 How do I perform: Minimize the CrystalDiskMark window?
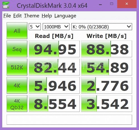[x=100, y=4]
